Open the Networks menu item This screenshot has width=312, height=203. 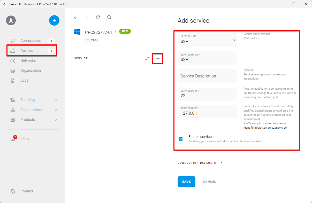click(32, 60)
